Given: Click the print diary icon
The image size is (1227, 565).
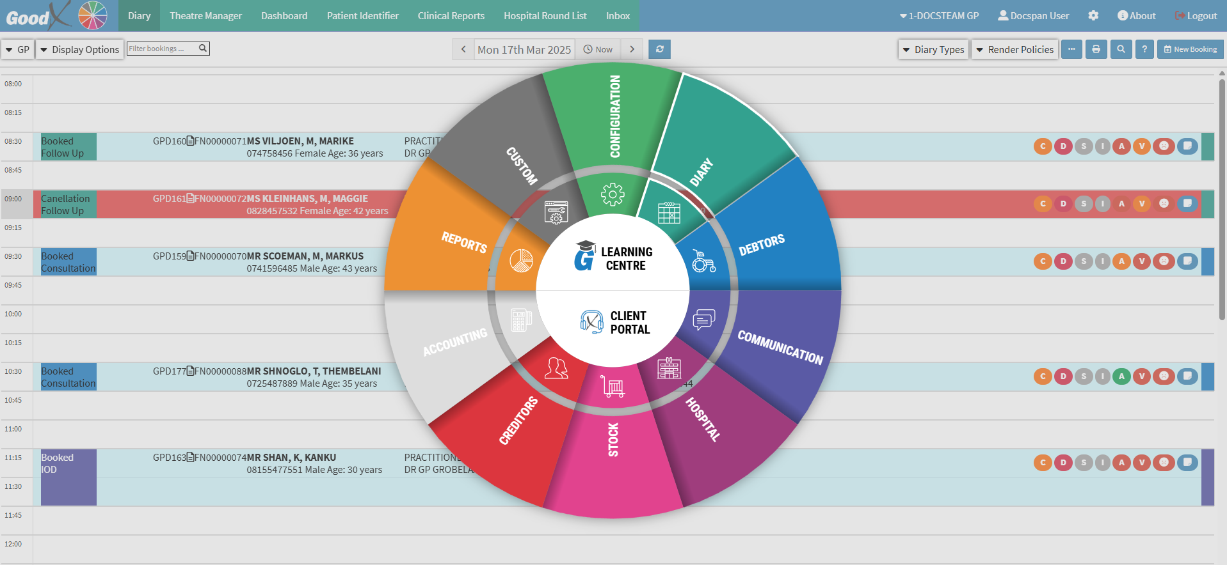Looking at the screenshot, I should pos(1096,49).
